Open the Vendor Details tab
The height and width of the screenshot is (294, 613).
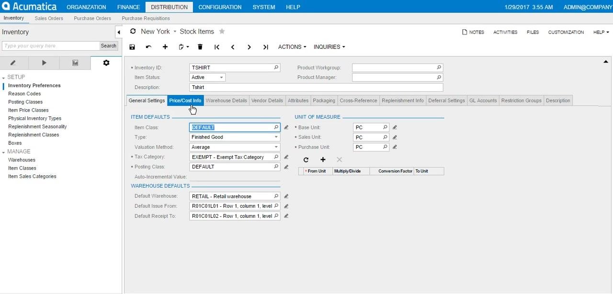pos(267,101)
